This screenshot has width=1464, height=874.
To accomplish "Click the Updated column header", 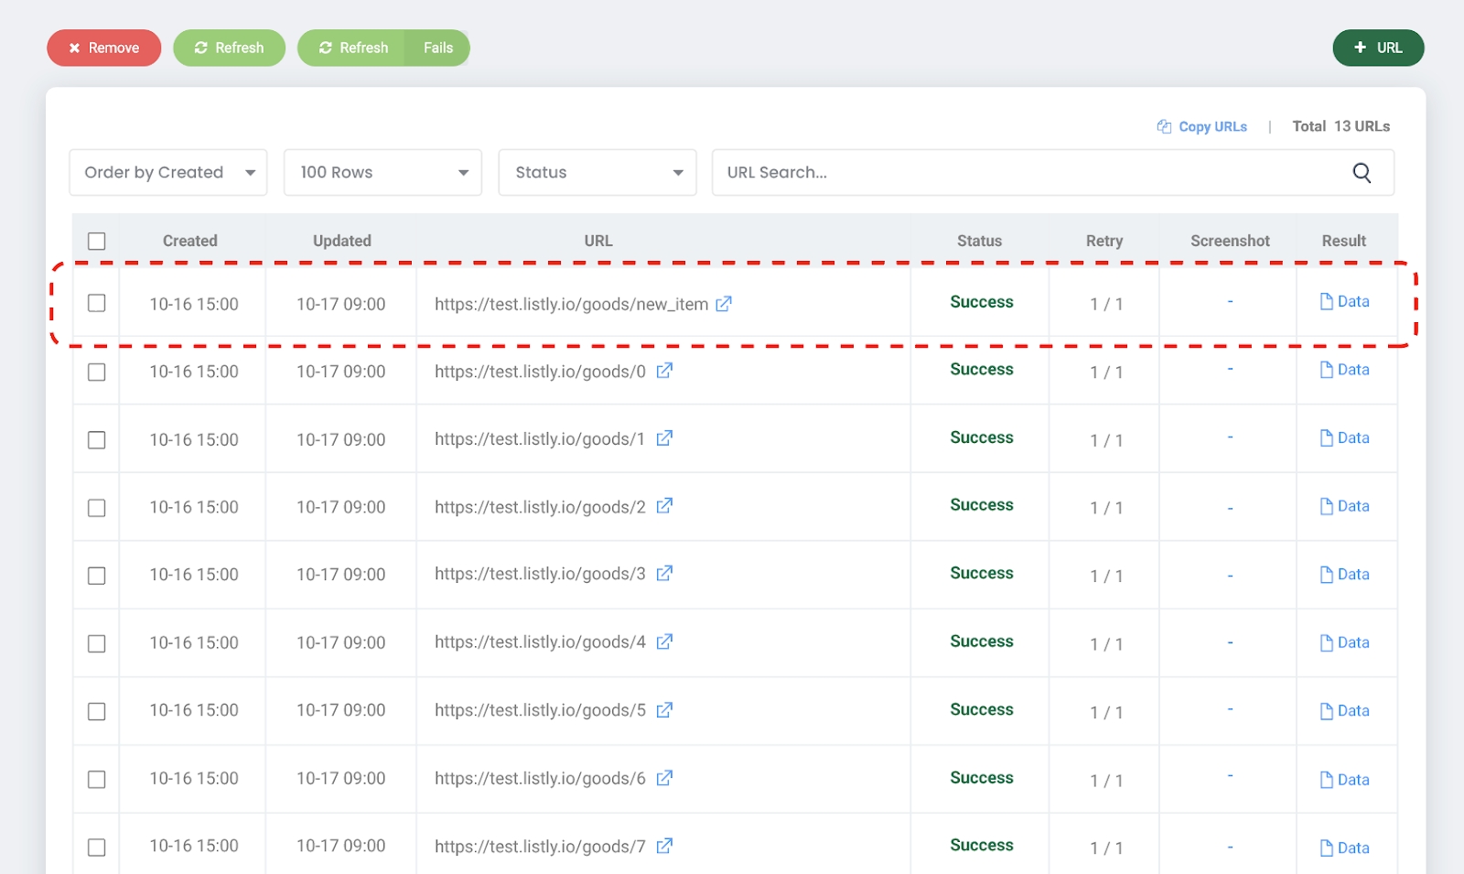I will click(x=341, y=241).
